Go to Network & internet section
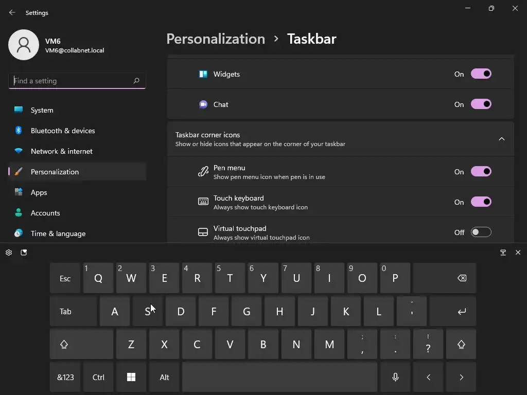527x395 pixels. pos(62,151)
